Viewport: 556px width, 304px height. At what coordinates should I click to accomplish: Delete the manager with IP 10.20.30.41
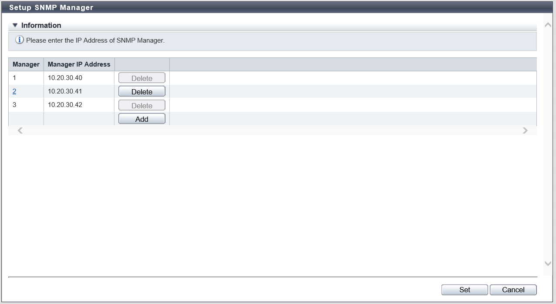[142, 92]
